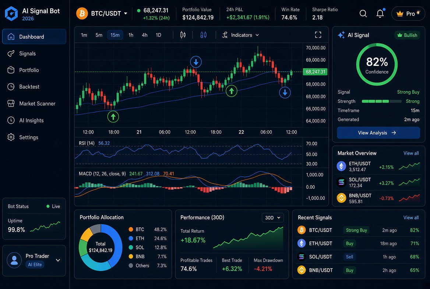The height and width of the screenshot is (289, 430).
Task: Click the crown icon in Pro badge
Action: [x=400, y=14]
